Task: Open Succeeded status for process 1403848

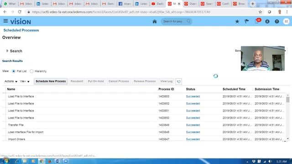Action: 193,132
